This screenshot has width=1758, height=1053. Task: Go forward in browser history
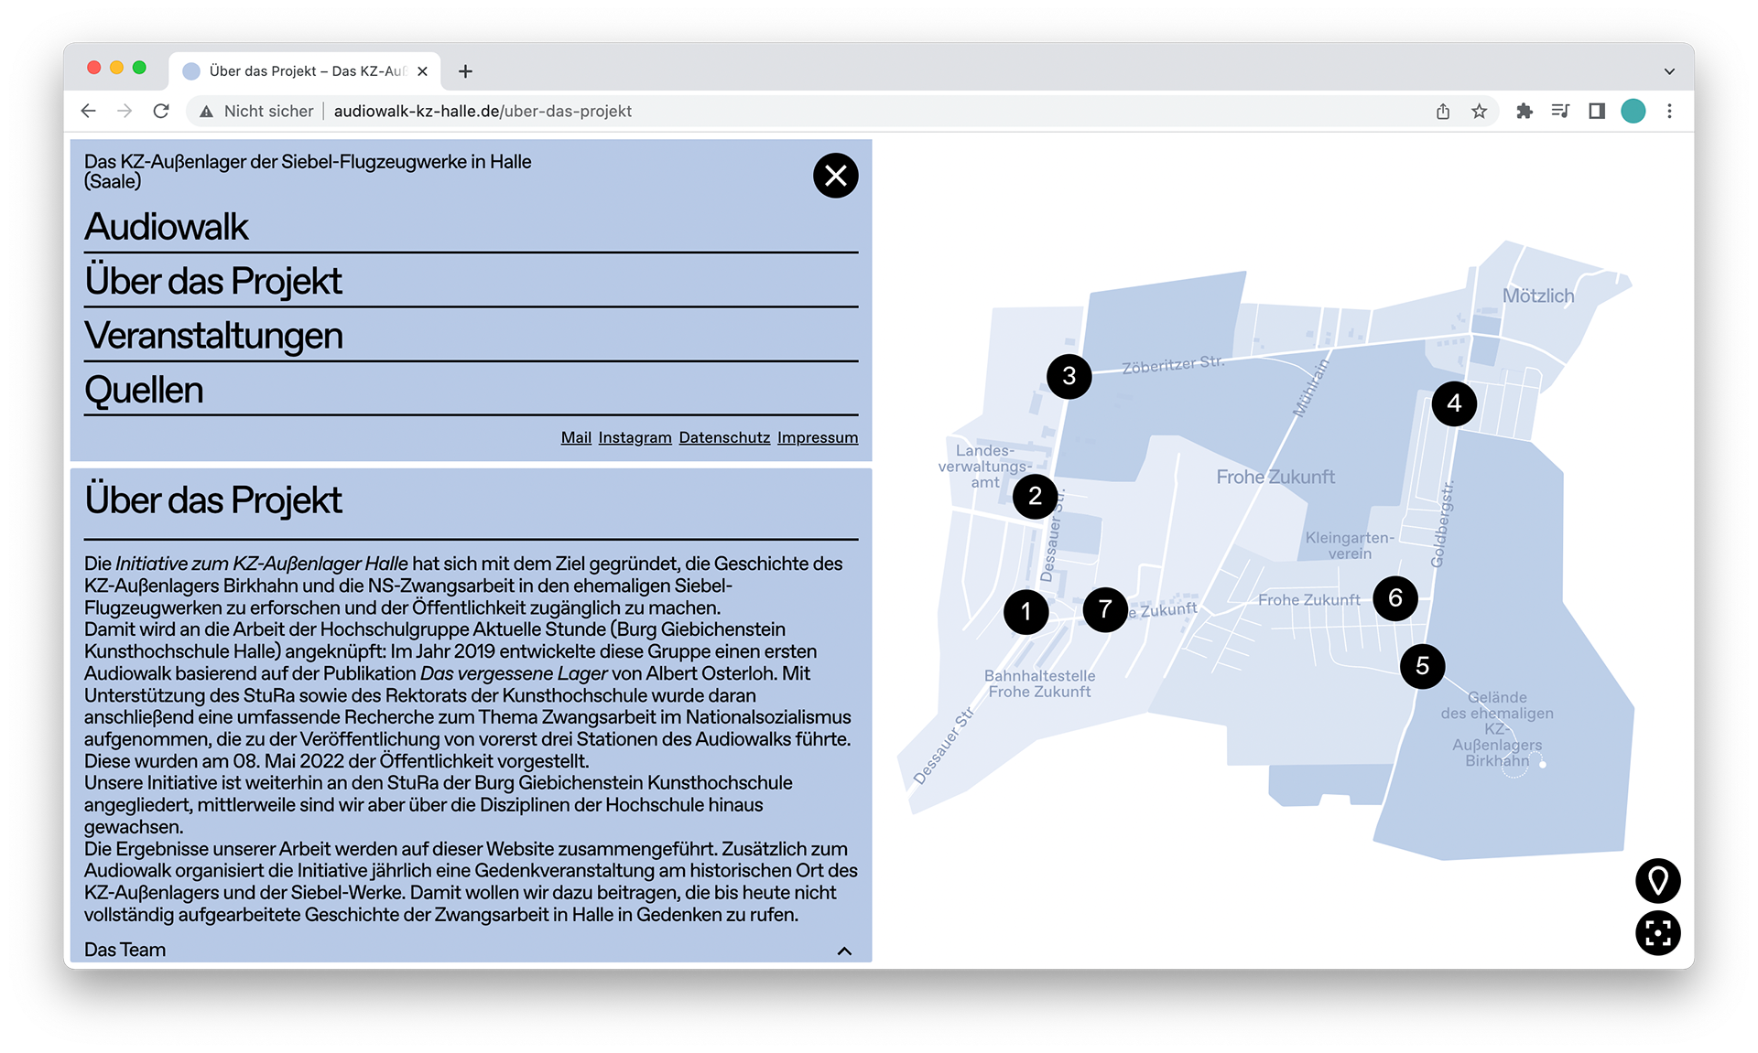pyautogui.click(x=125, y=111)
